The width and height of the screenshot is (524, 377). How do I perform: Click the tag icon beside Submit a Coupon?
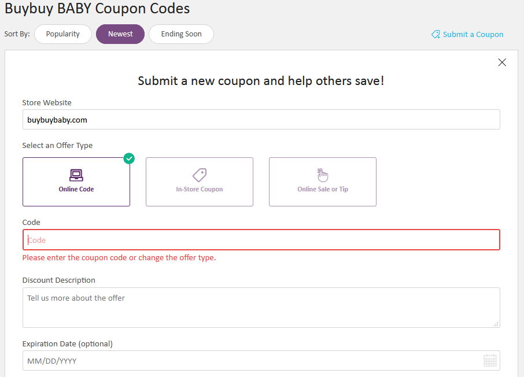pos(436,35)
